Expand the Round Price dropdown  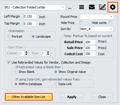coord(97,17)
